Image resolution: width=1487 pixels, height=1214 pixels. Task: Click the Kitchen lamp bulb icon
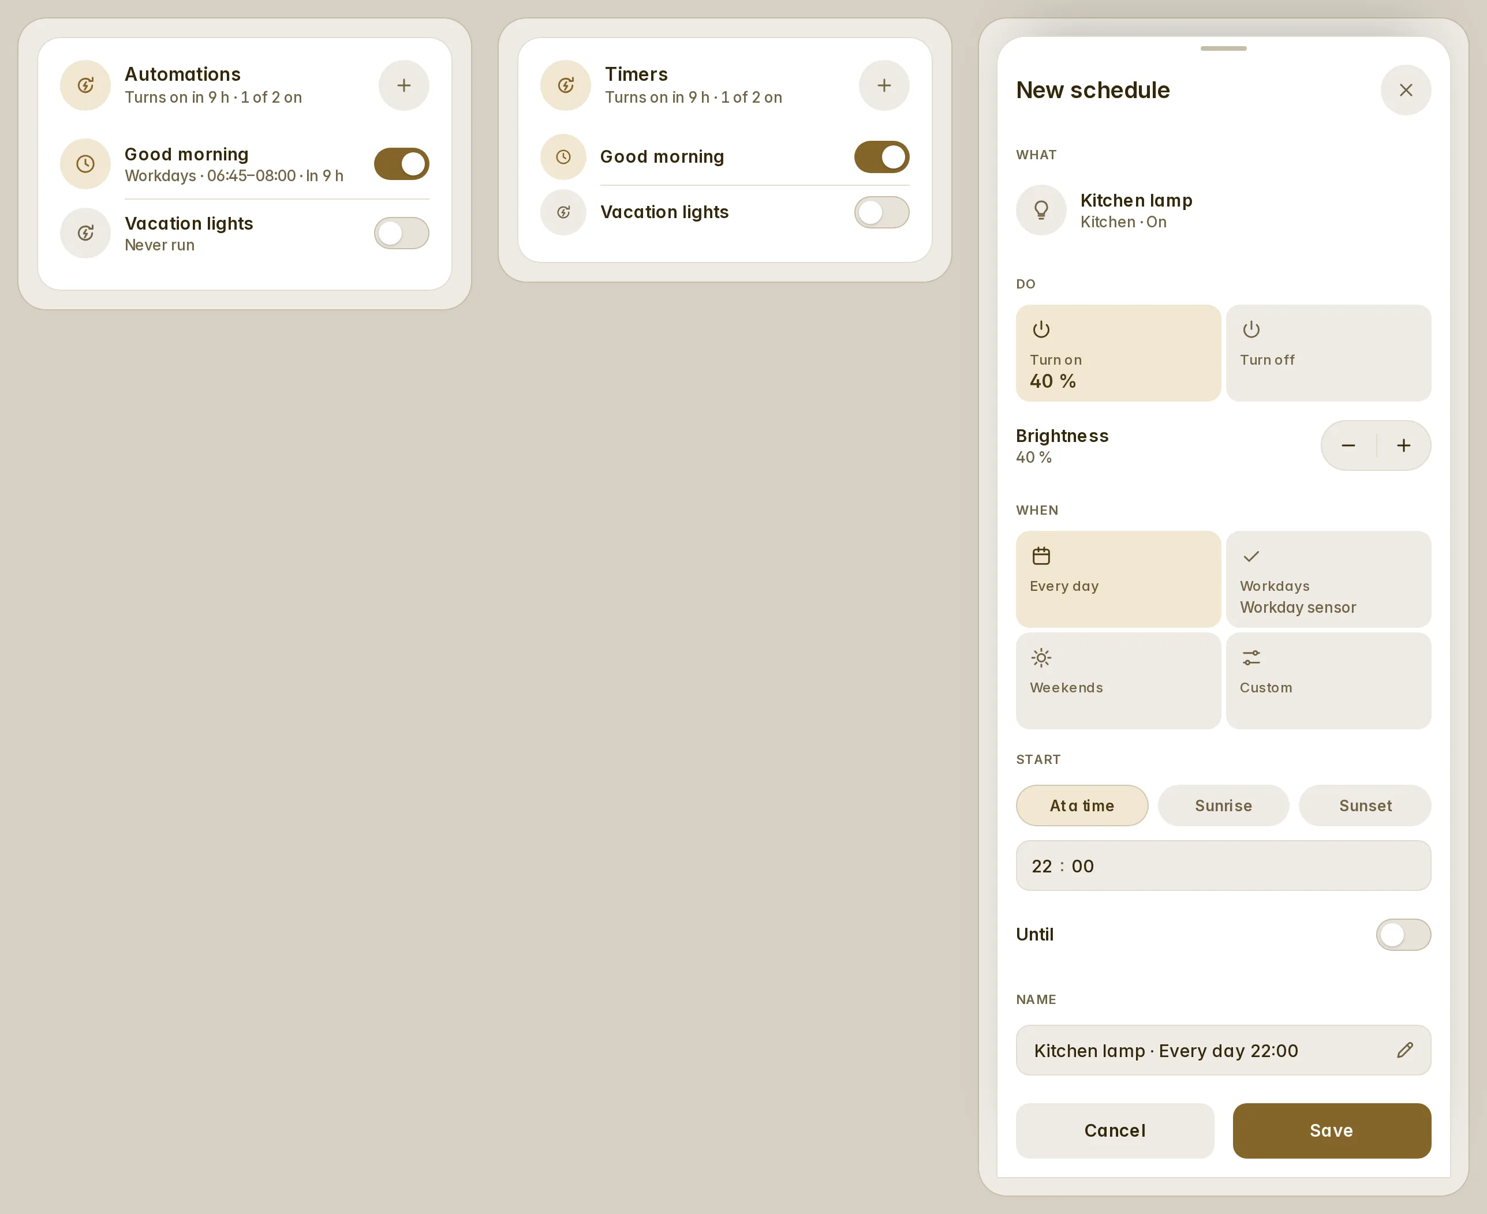(1041, 210)
